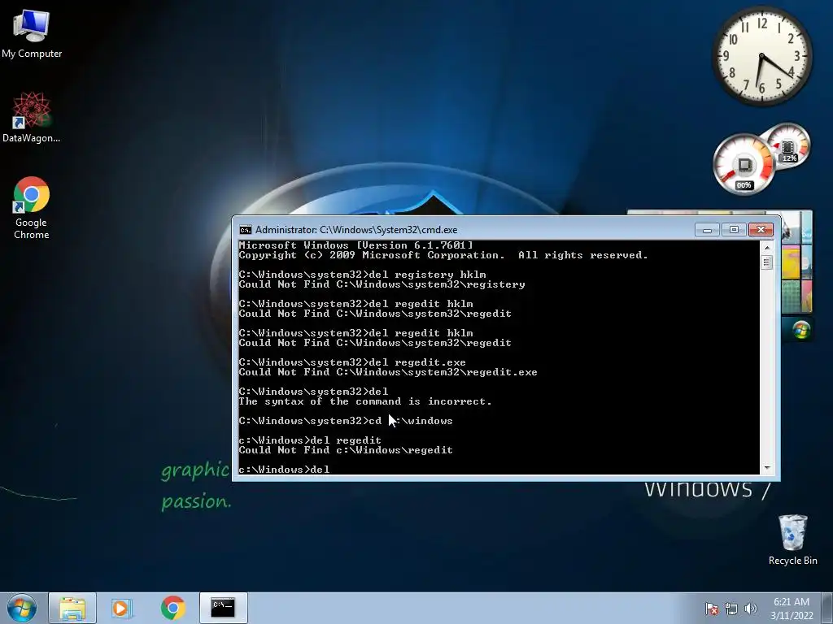Select the cmd.exe taskbar button
The image size is (833, 624).
click(x=223, y=608)
